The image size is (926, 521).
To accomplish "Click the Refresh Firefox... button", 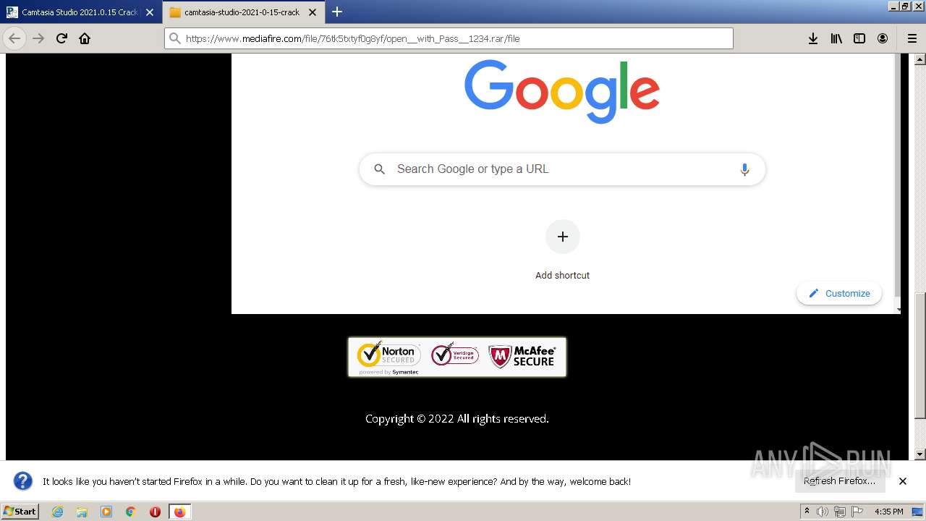I will [x=839, y=481].
